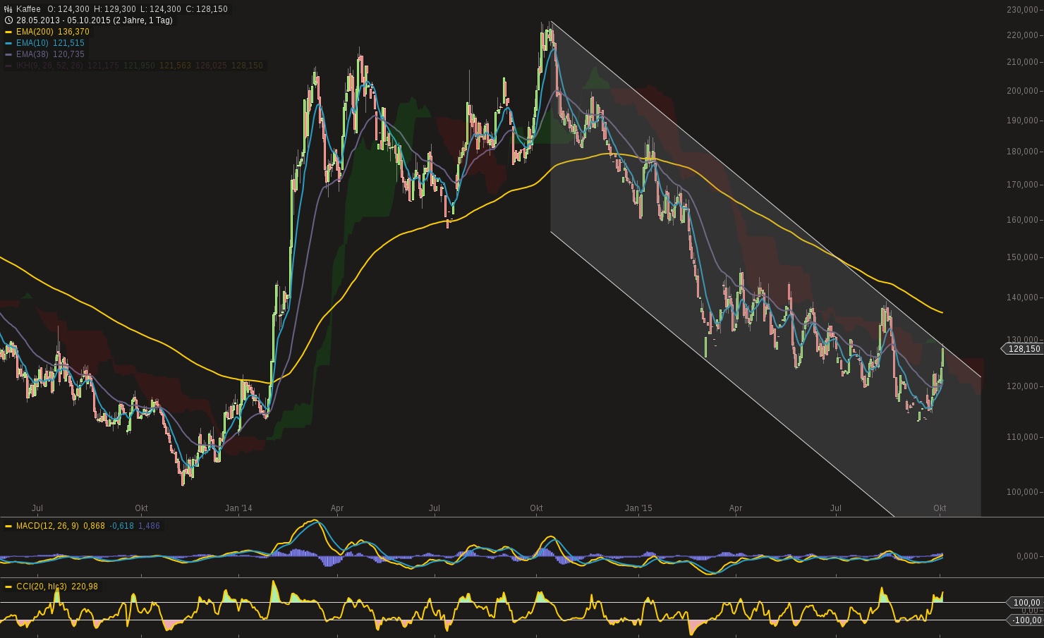Click the MACD value 0,868
Viewport: 1044px width, 638px height.
point(95,526)
